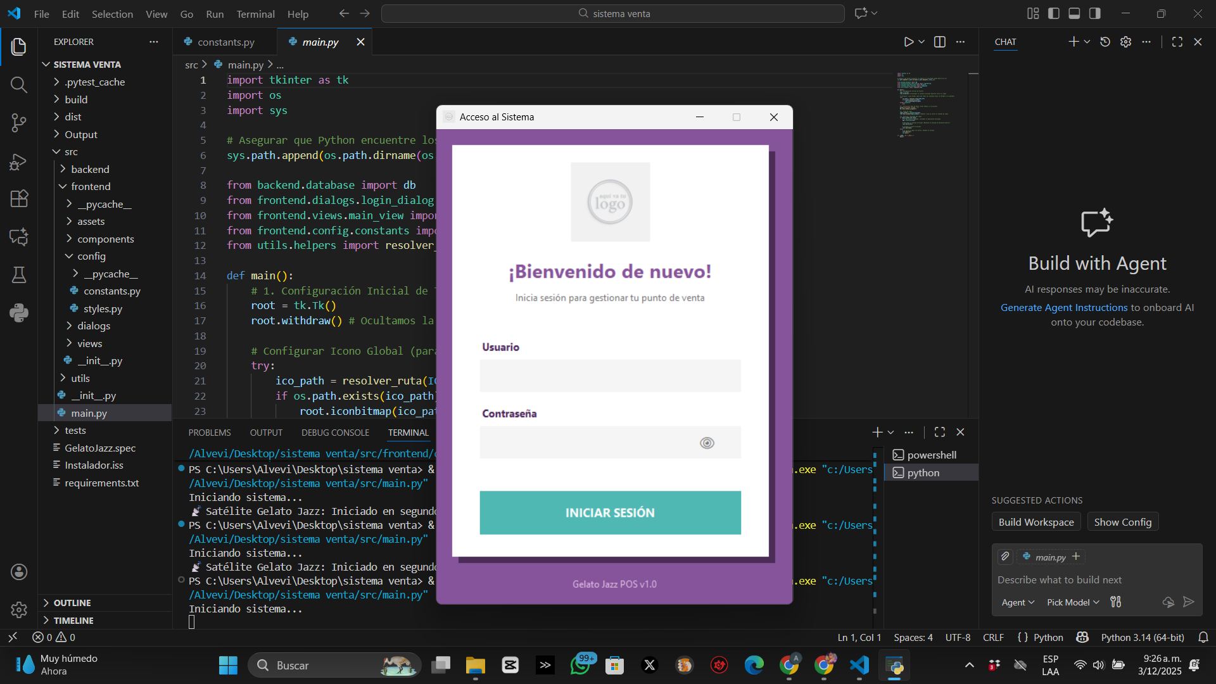Switch to the PROBLEMS panel tab
The width and height of the screenshot is (1216, 684).
209,433
